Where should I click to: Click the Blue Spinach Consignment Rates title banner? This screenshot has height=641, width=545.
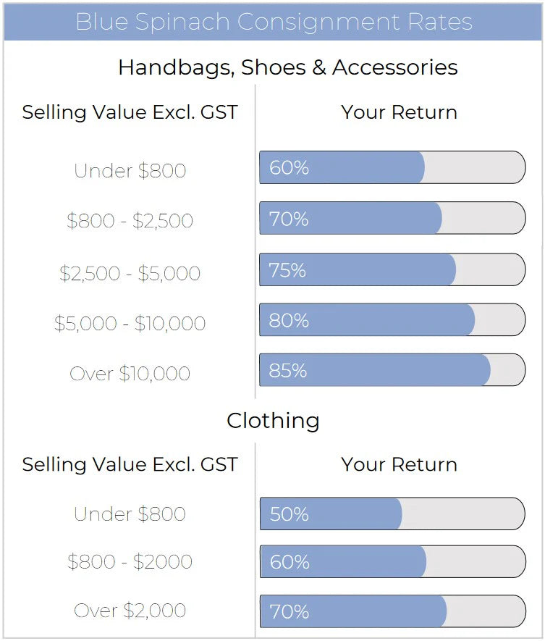(x=274, y=21)
